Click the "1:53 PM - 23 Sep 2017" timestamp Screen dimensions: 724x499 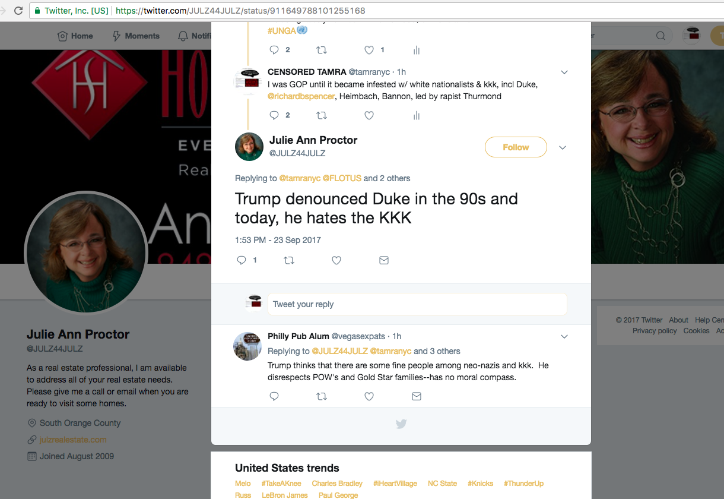pyautogui.click(x=278, y=241)
